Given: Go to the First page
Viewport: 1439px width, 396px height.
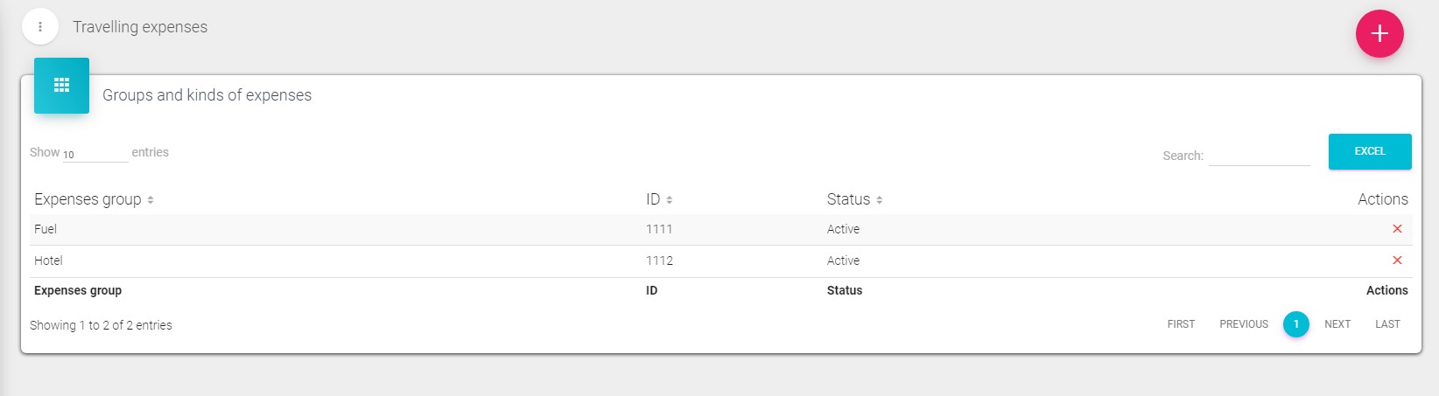Looking at the screenshot, I should click(1181, 324).
